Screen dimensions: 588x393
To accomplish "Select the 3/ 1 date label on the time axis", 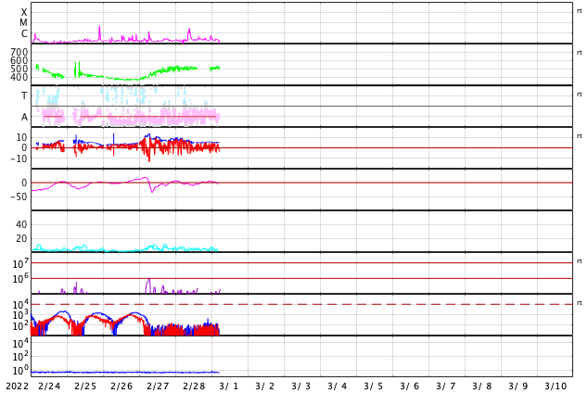I will click(x=229, y=387).
